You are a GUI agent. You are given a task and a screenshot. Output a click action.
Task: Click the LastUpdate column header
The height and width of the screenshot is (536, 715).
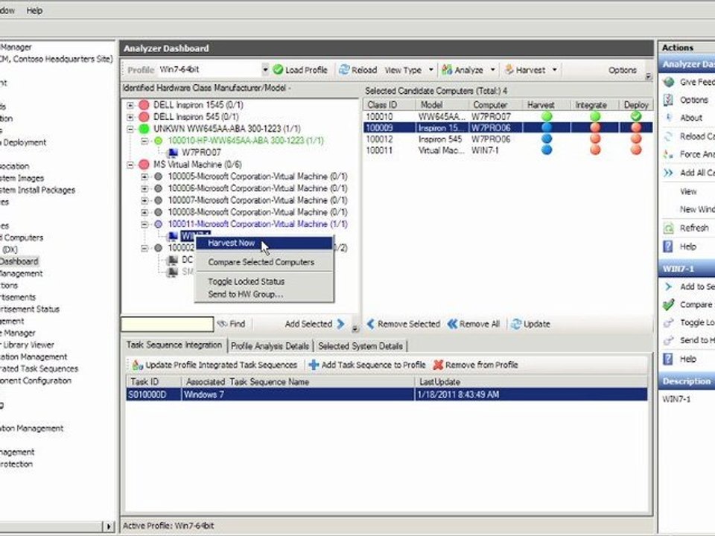coord(531,382)
